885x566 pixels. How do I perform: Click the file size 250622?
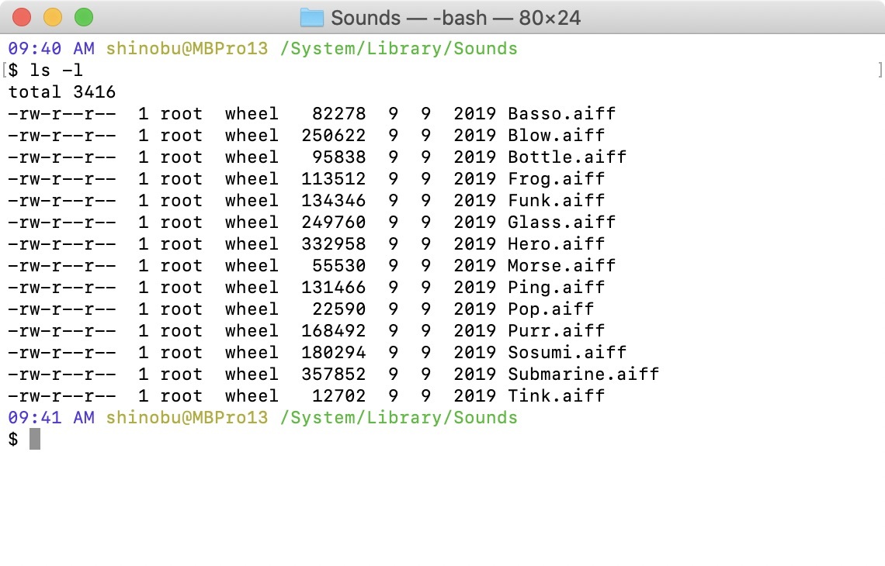click(334, 136)
